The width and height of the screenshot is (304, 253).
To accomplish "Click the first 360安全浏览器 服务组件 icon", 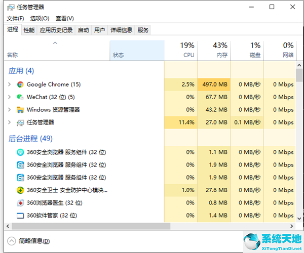I will 20,152.
